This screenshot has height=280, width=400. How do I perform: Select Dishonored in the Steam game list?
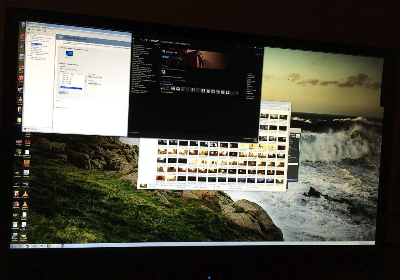click(x=136, y=56)
